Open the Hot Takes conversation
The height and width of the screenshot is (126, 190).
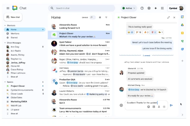pos(80,71)
